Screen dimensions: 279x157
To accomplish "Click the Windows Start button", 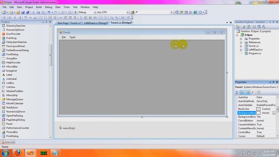I will (x=5, y=153).
